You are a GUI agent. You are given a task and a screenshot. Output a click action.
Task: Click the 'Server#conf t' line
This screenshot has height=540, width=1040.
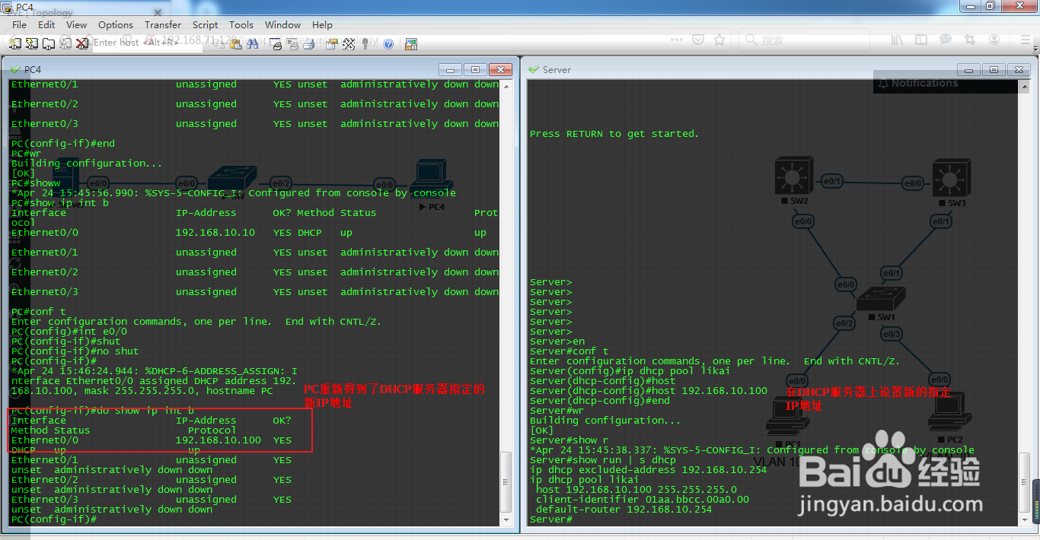point(569,351)
